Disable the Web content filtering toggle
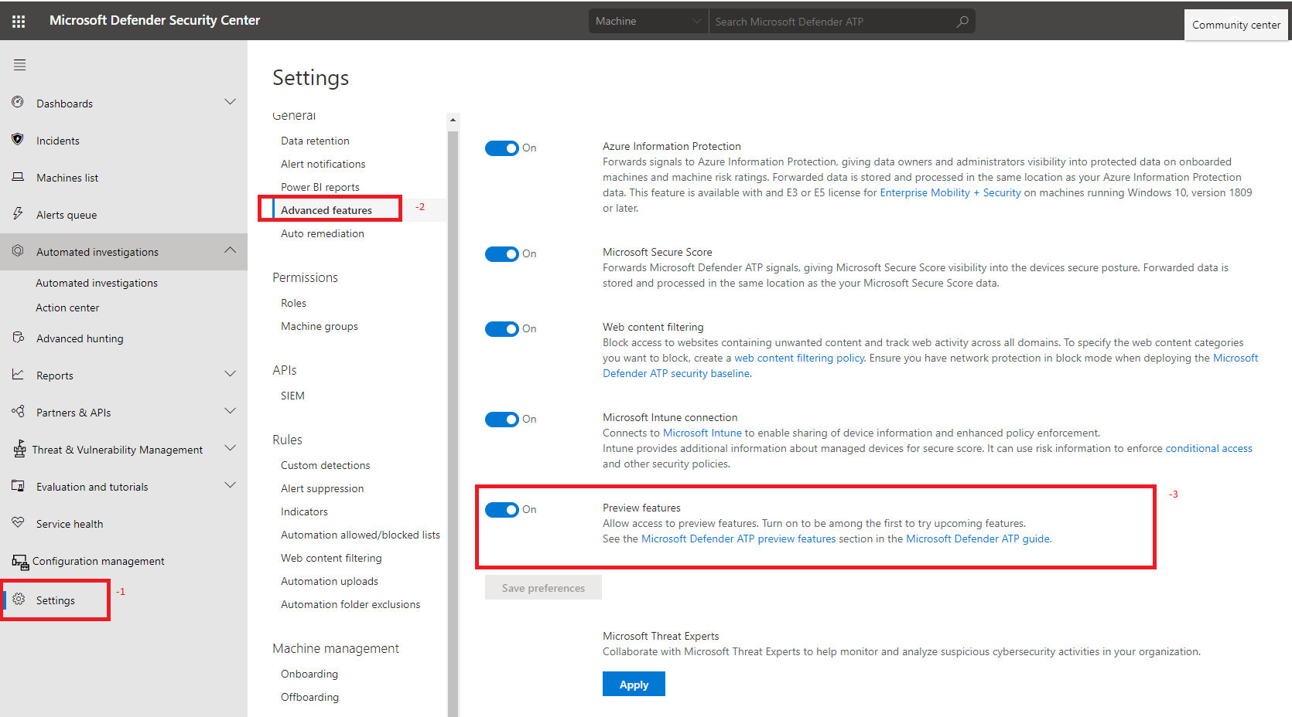This screenshot has width=1292, height=717. click(502, 329)
